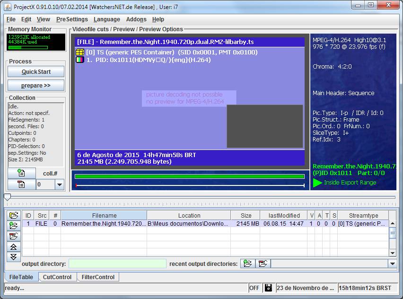Viewport: 403px width, 299px height.
Task: Open the Edit menu
Action: click(26, 19)
